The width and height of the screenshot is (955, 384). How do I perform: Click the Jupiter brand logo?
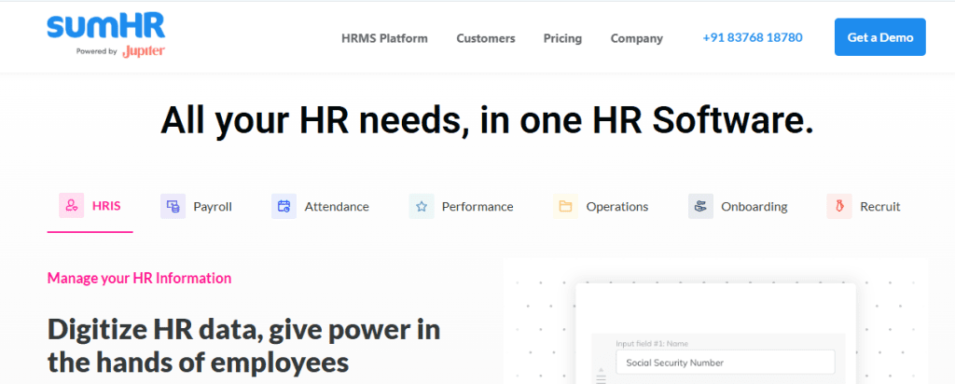coord(144,51)
